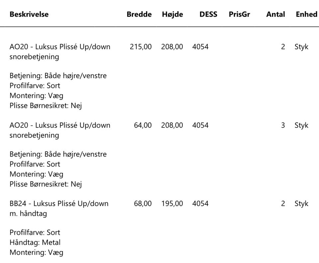Click the DESS column header
Viewport: 319px width, 263px height.
click(x=208, y=14)
